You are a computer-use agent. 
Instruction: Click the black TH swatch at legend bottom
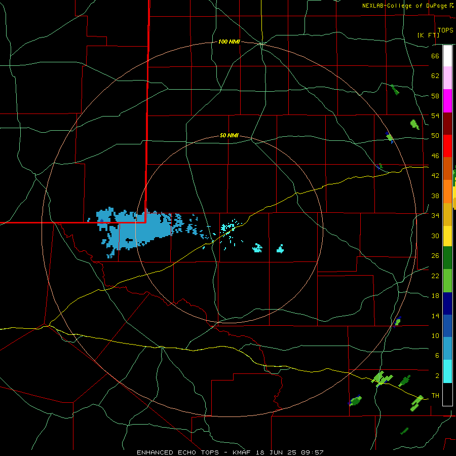[447, 394]
